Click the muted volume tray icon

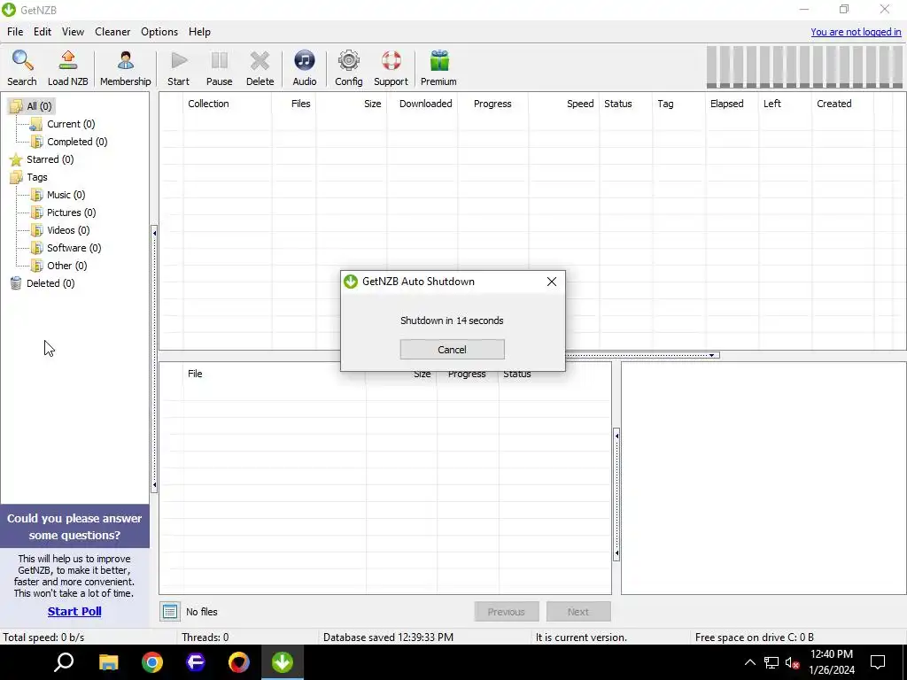pyautogui.click(x=792, y=662)
